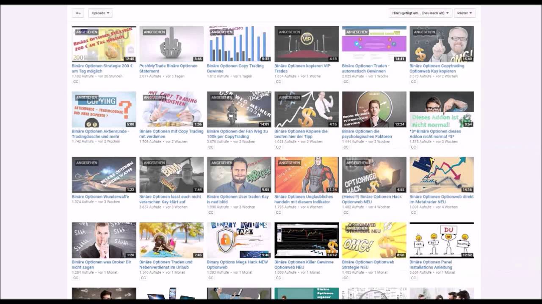Click CC badge under Optionweb Hack NEU video

click(x=346, y=213)
